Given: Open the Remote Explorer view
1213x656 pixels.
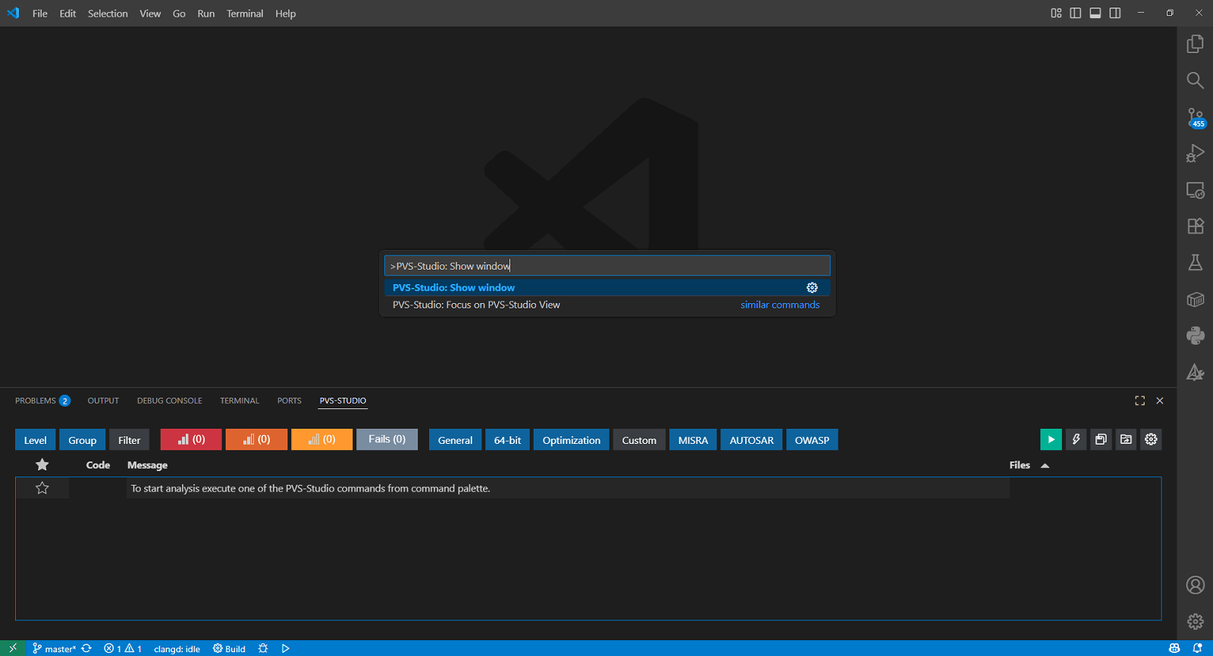Looking at the screenshot, I should [x=1195, y=189].
